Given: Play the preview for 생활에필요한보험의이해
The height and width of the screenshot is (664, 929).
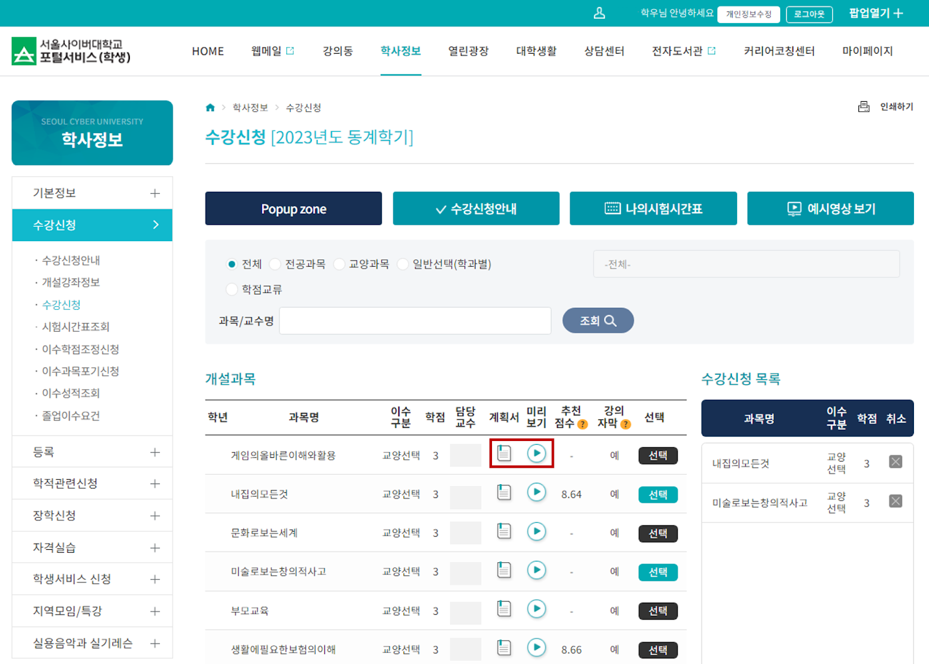Looking at the screenshot, I should pyautogui.click(x=536, y=648).
